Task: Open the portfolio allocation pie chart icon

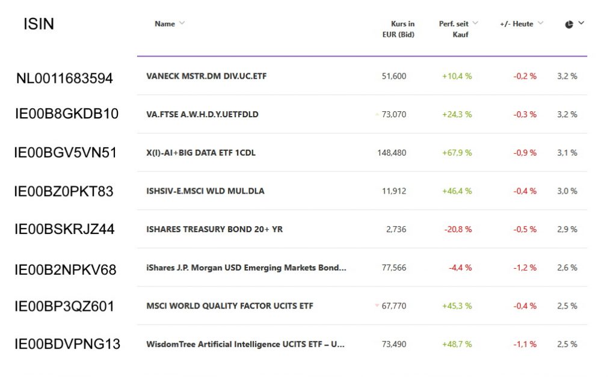Action: pos(568,23)
